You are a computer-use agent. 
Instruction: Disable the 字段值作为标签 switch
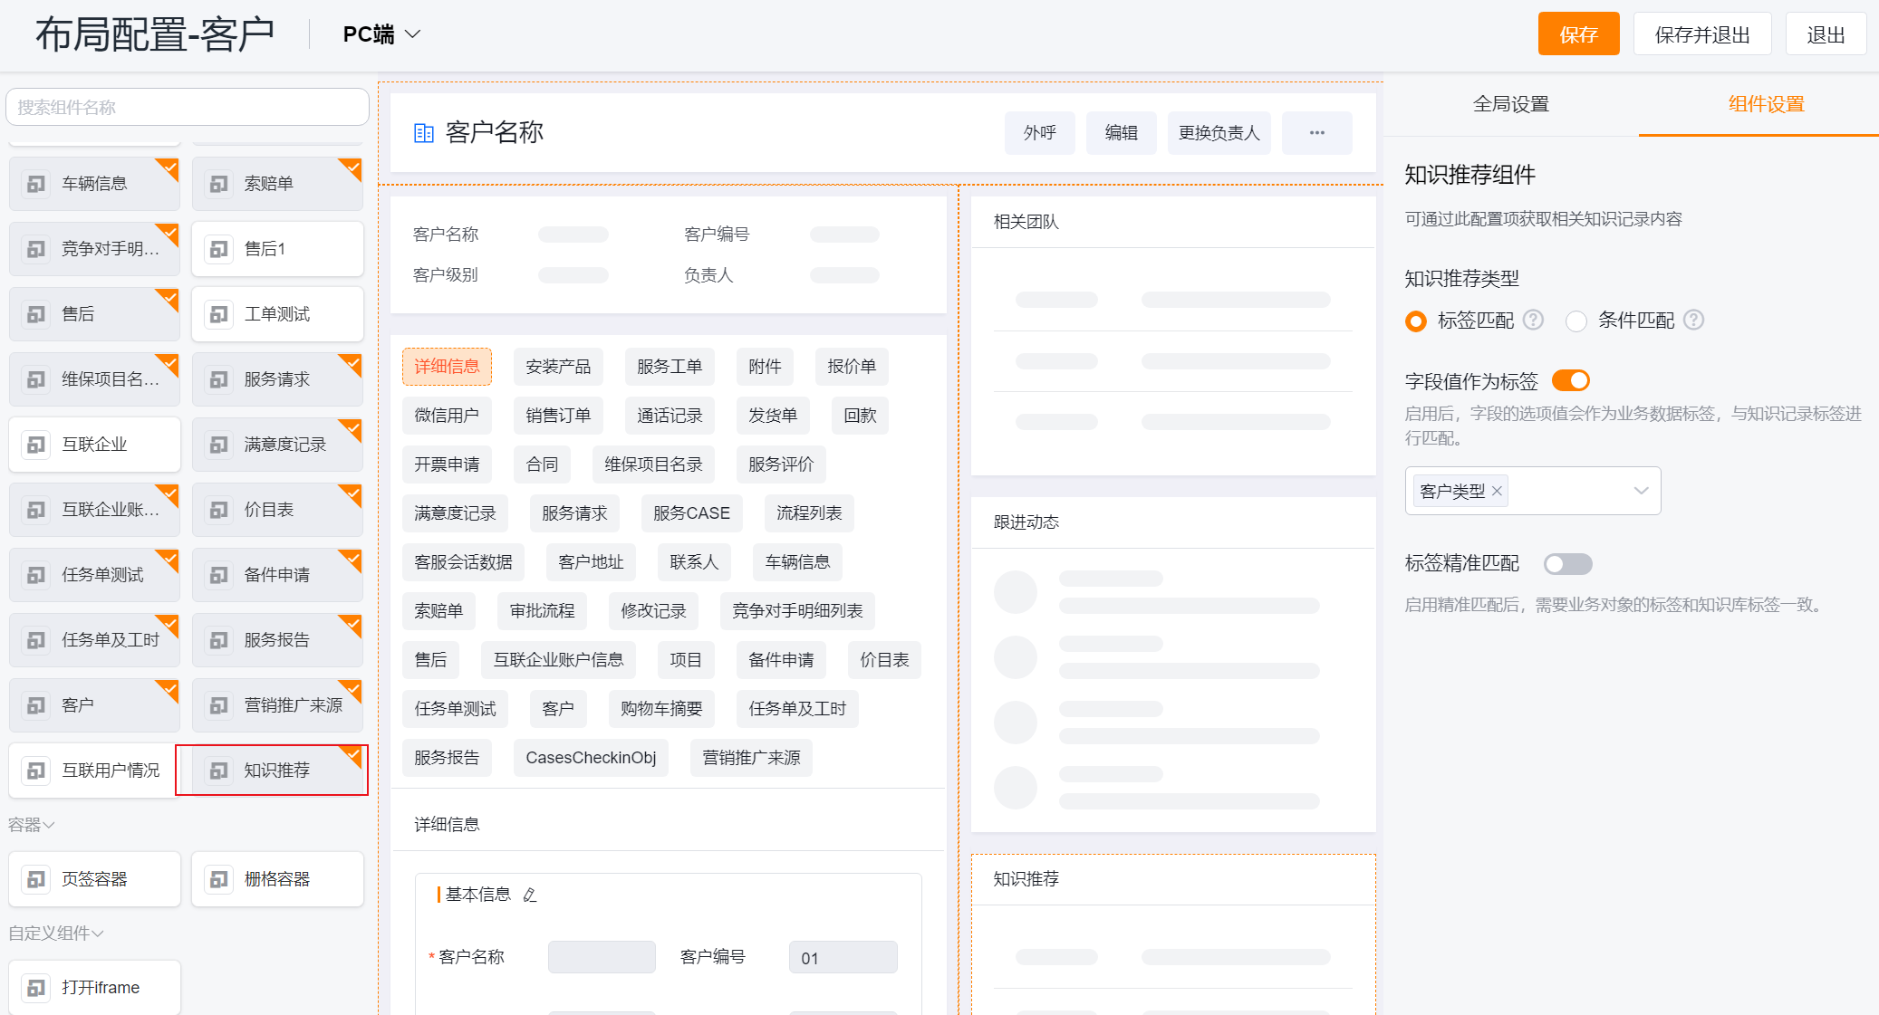click(x=1570, y=380)
